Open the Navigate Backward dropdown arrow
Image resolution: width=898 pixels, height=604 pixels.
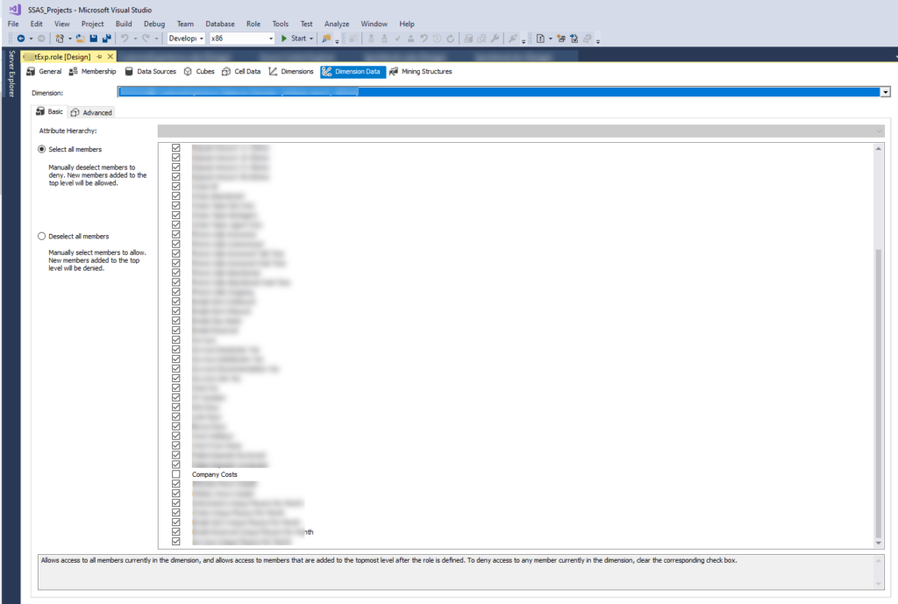click(31, 39)
